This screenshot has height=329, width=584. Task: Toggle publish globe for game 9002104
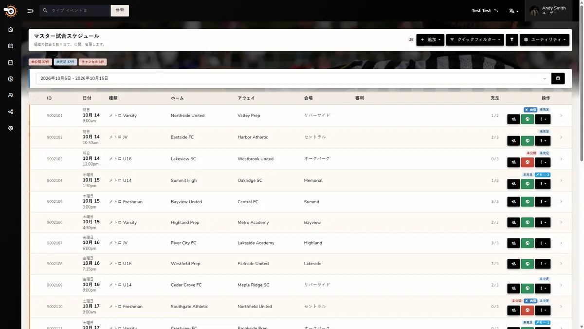[528, 184]
